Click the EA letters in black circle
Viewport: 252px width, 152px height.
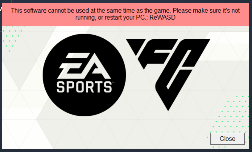point(84,66)
